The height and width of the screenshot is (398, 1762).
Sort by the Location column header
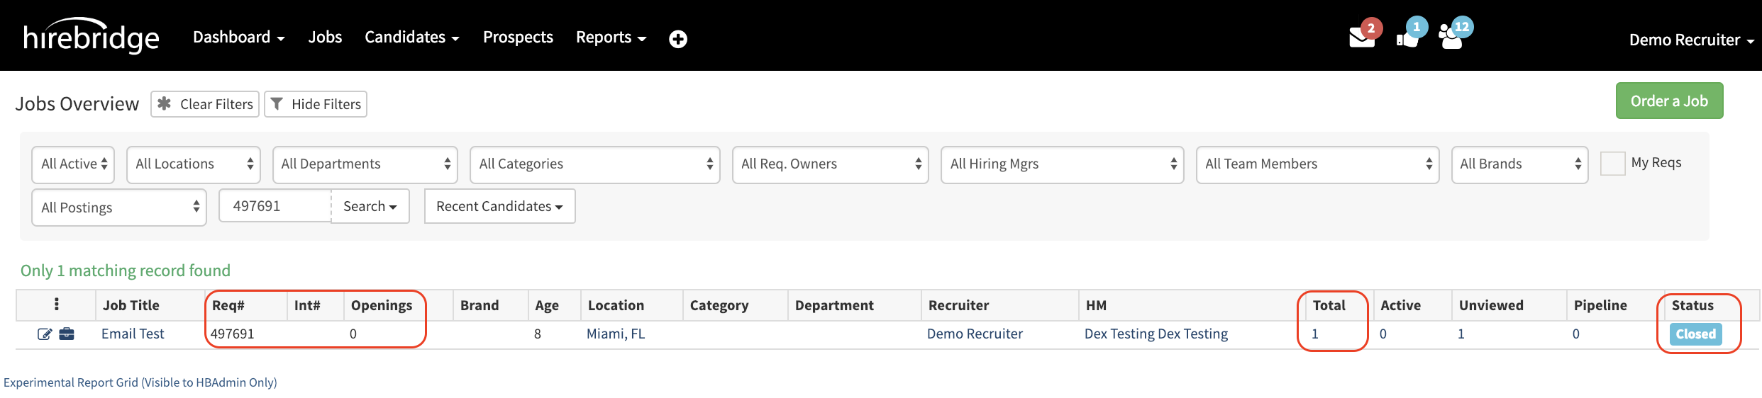click(x=616, y=305)
